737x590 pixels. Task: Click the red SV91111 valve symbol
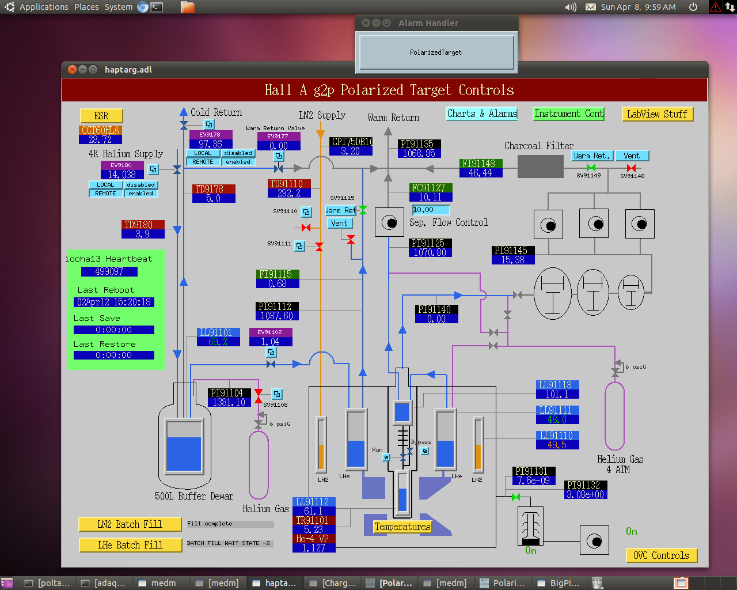tap(319, 247)
